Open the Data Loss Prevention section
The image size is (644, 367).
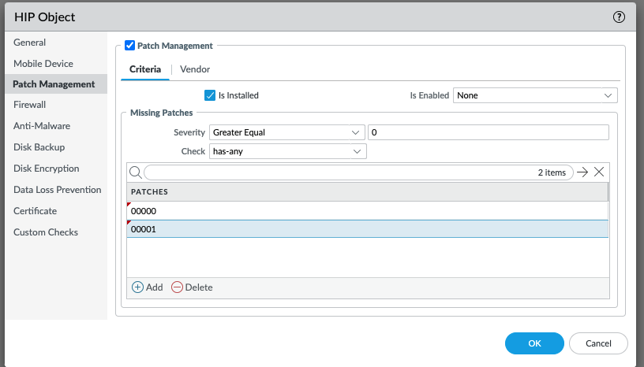[x=57, y=190]
